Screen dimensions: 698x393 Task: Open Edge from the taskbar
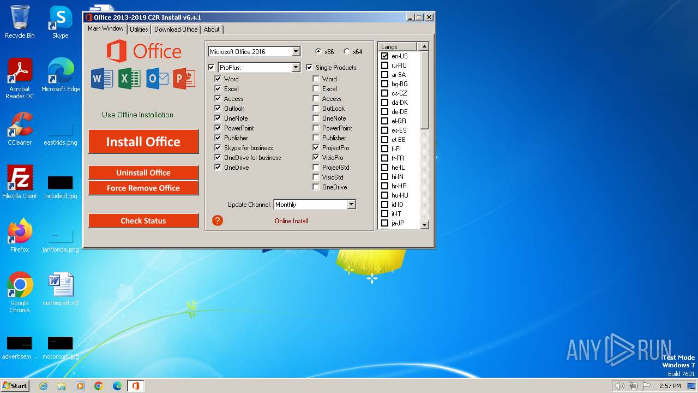coord(117,386)
